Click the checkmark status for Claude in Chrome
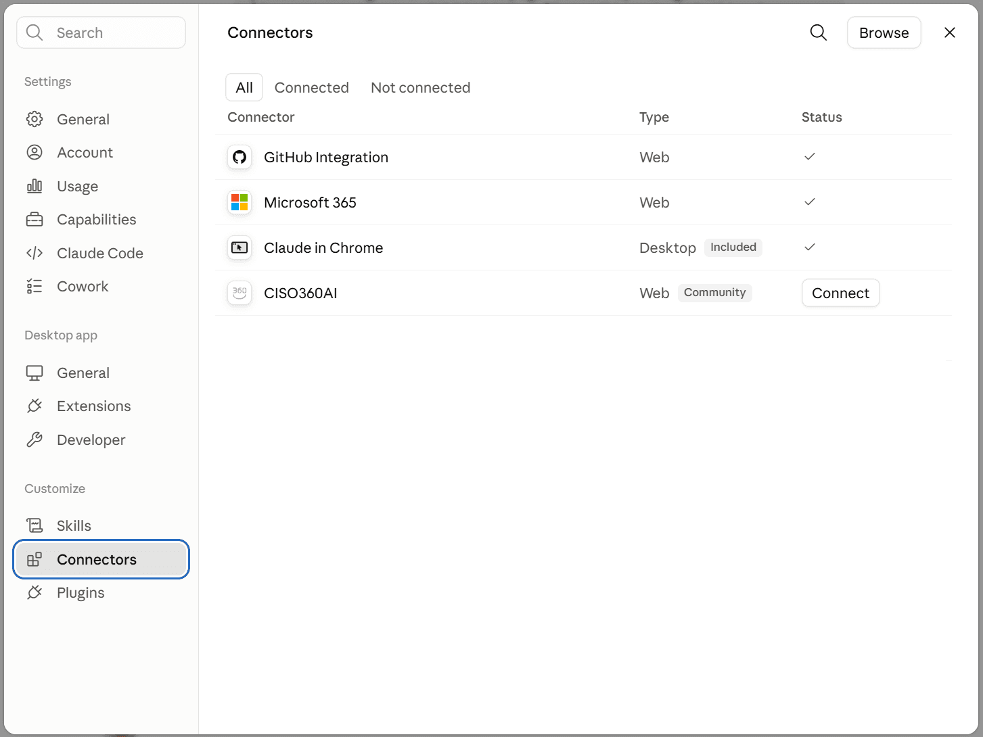The height and width of the screenshot is (737, 983). tap(810, 247)
